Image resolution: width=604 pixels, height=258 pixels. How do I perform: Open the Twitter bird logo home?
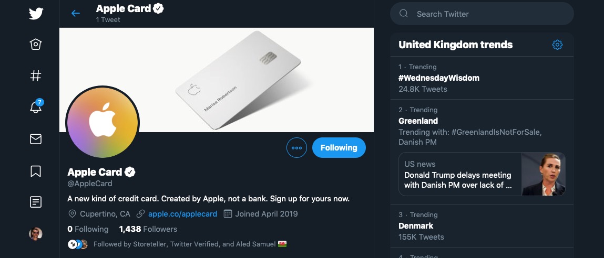point(36,14)
